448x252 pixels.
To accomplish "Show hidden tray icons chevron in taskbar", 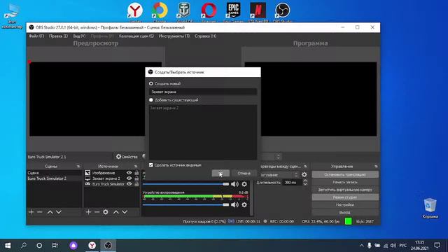I will [x=361, y=246].
